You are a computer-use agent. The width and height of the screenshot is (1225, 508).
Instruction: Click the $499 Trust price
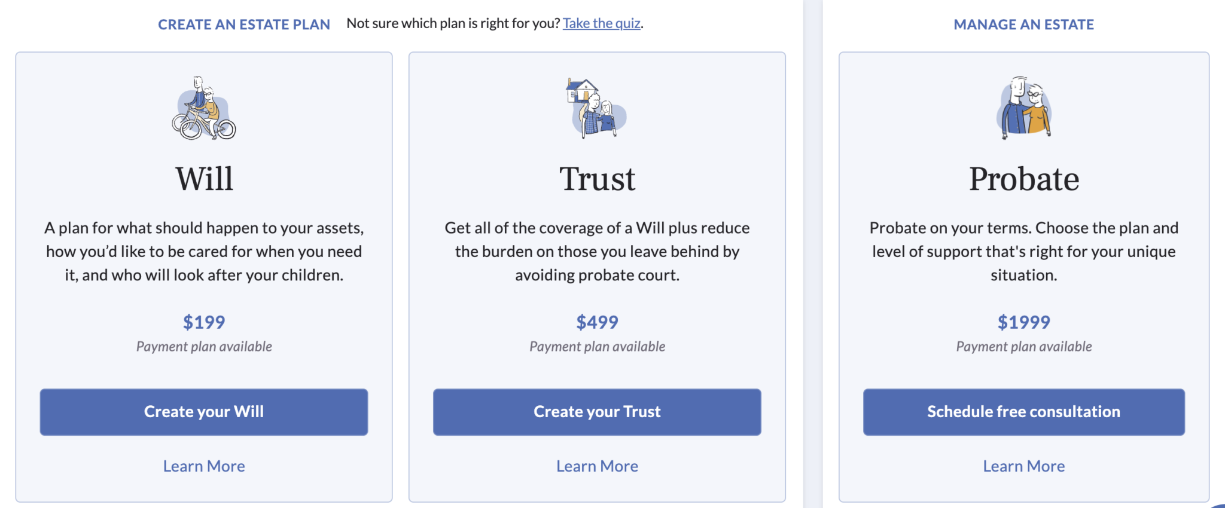(x=597, y=322)
